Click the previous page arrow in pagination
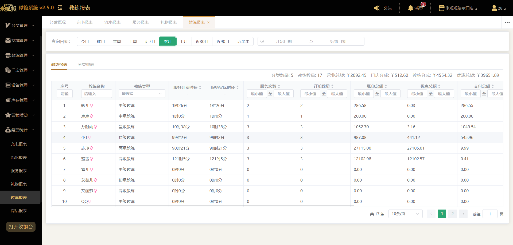 click(x=431, y=214)
